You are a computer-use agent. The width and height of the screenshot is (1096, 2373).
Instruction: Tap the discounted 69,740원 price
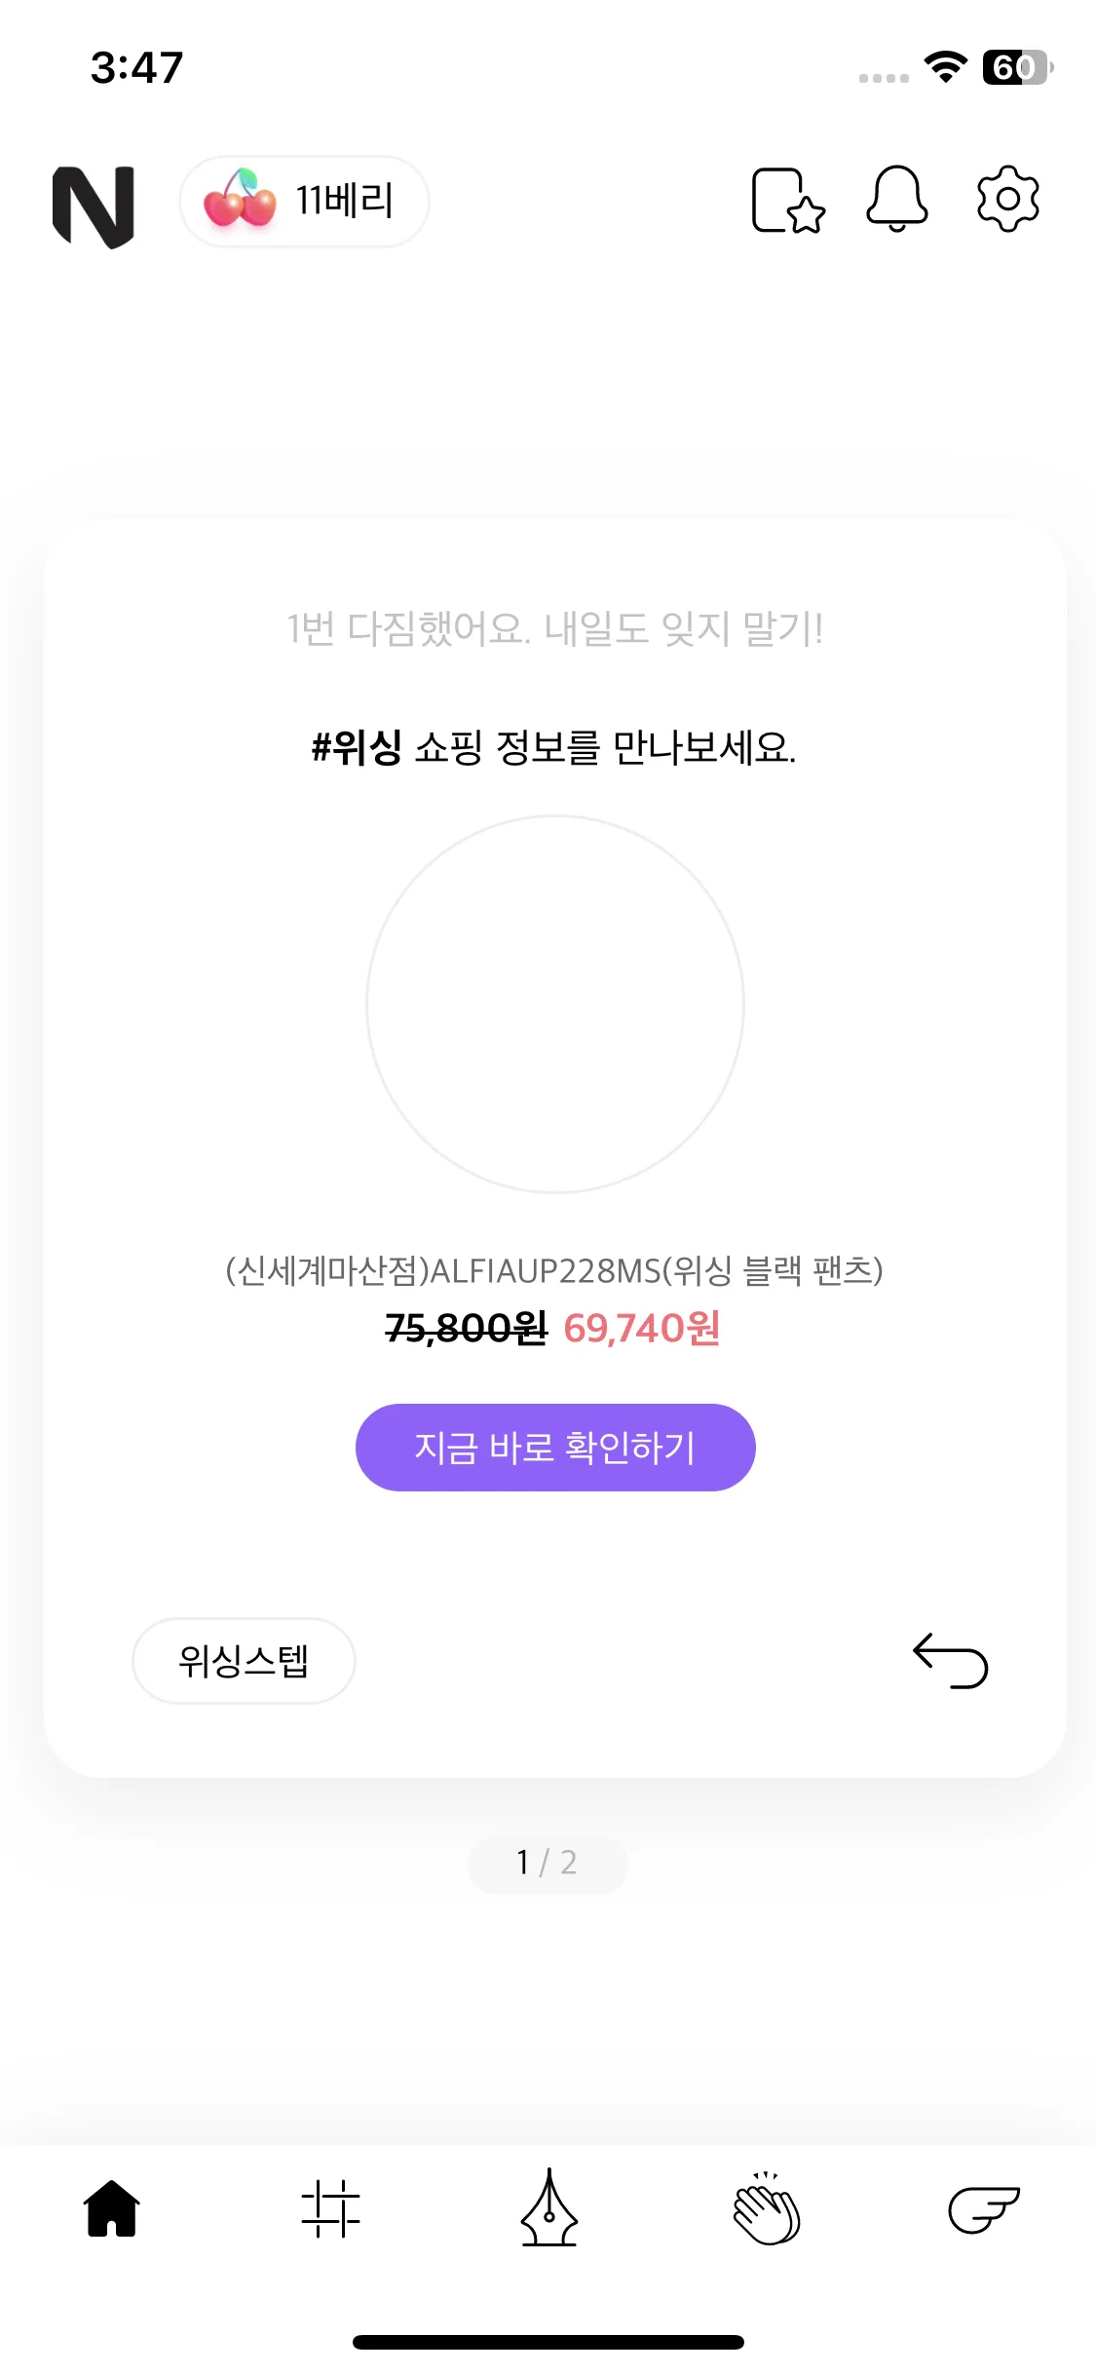pyautogui.click(x=641, y=1329)
